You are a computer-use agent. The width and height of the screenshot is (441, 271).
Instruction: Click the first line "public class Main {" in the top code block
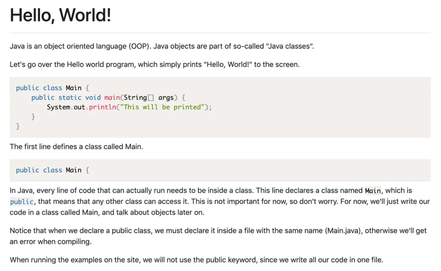(x=52, y=88)
